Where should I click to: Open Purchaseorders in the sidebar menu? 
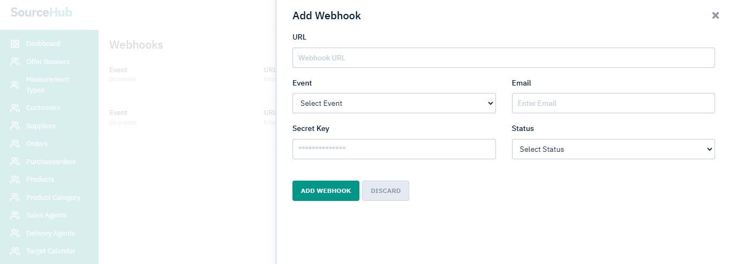point(51,162)
